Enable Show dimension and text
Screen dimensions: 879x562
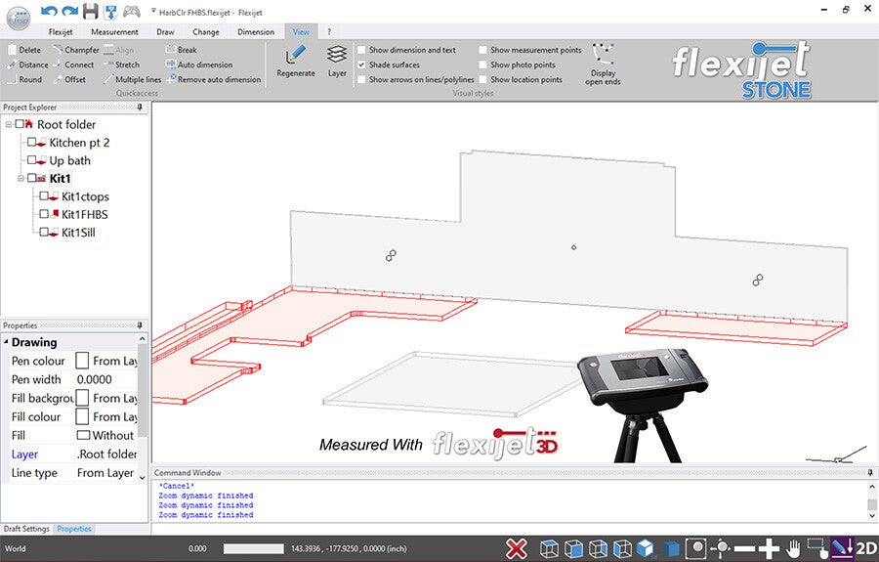click(361, 49)
